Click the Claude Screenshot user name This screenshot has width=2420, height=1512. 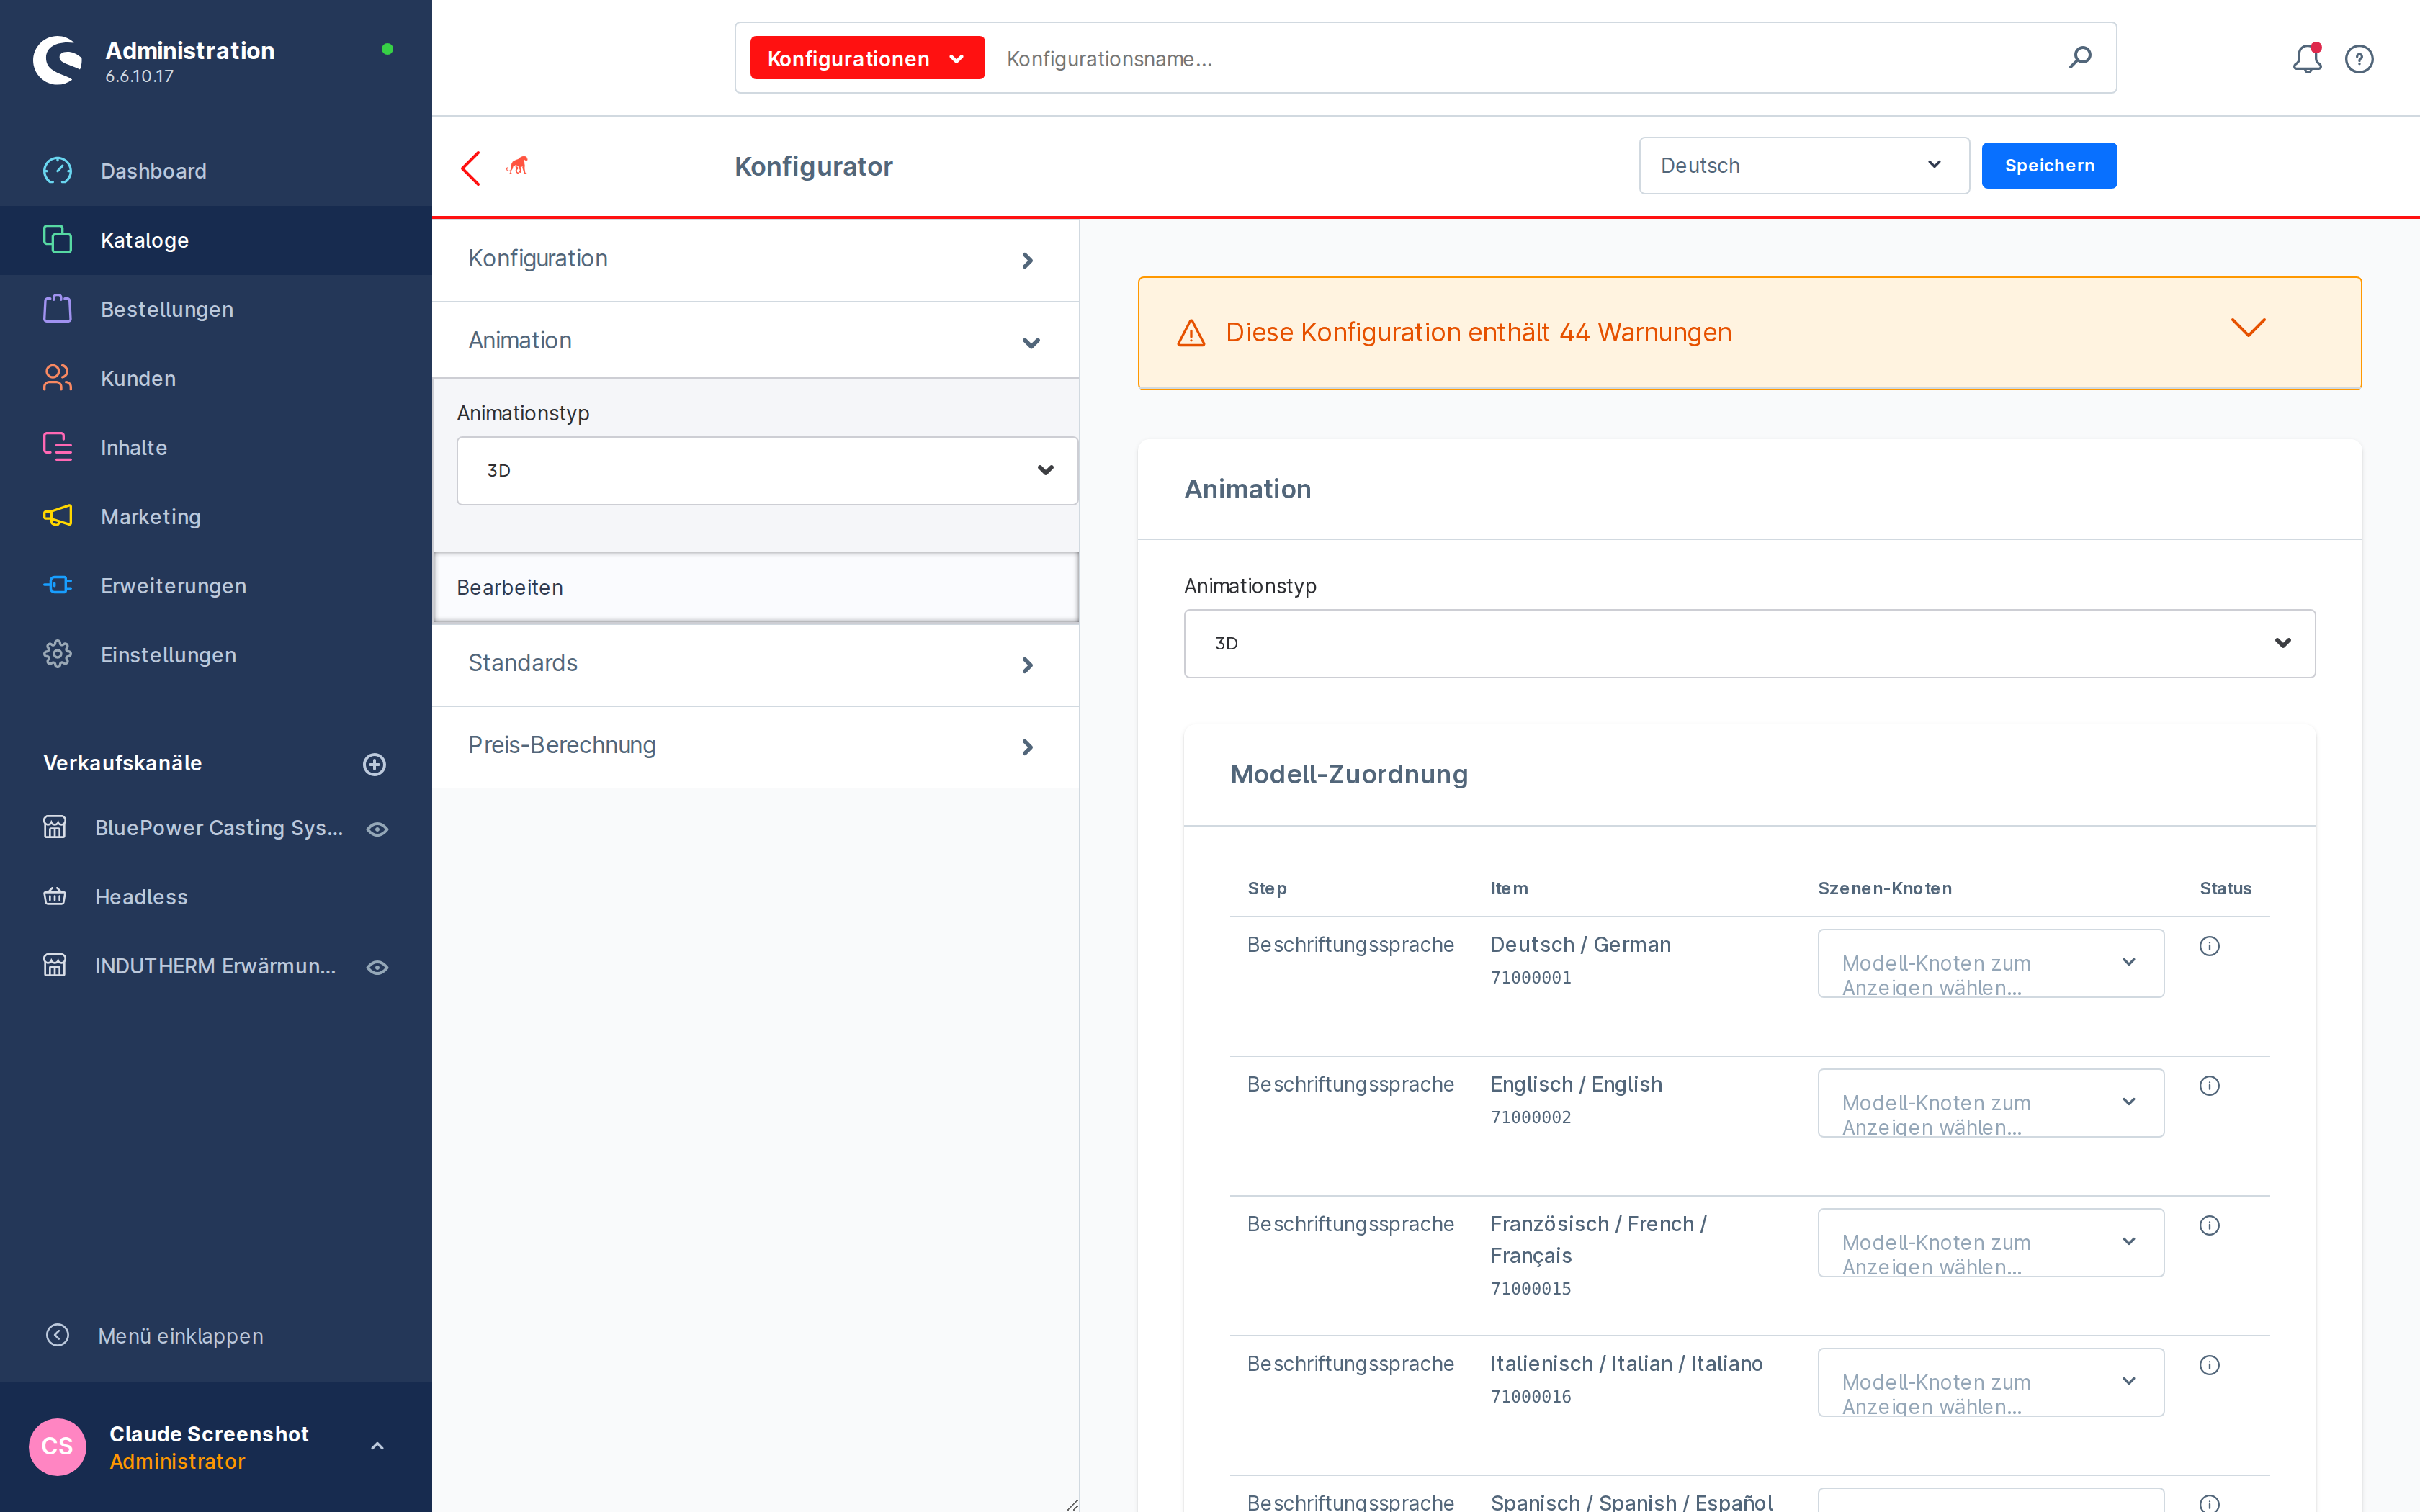[209, 1433]
